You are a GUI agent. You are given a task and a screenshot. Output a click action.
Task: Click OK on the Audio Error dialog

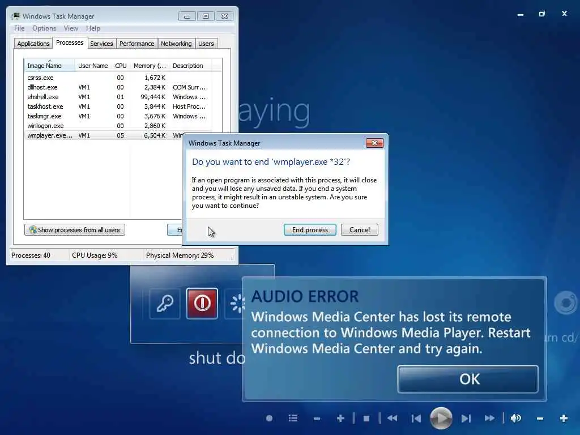pos(468,379)
